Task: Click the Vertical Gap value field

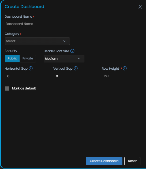Action: pyautogui.click(x=74, y=76)
